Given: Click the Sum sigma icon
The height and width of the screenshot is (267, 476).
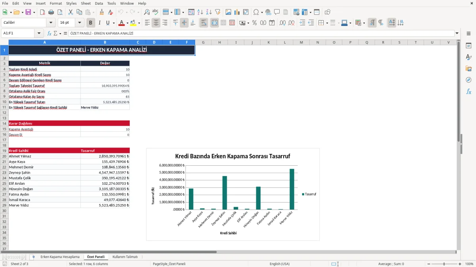Looking at the screenshot, I should [x=55, y=34].
